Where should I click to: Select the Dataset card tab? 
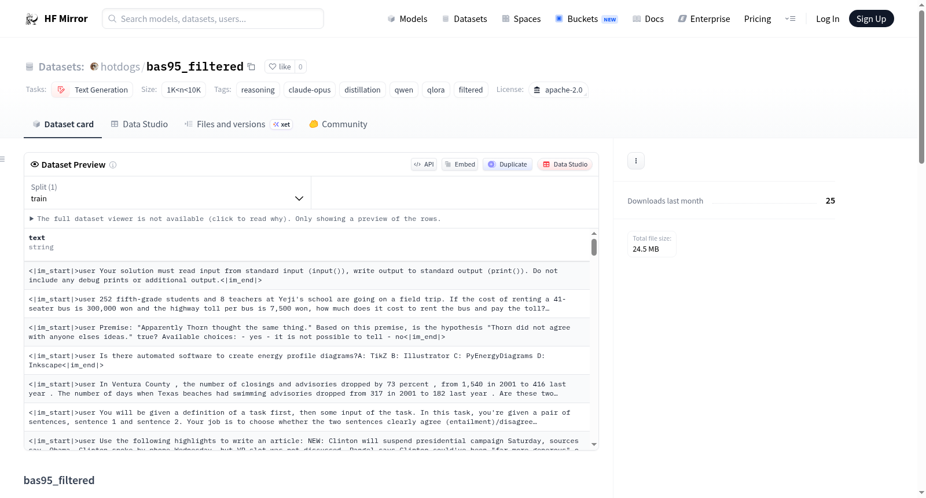(63, 124)
